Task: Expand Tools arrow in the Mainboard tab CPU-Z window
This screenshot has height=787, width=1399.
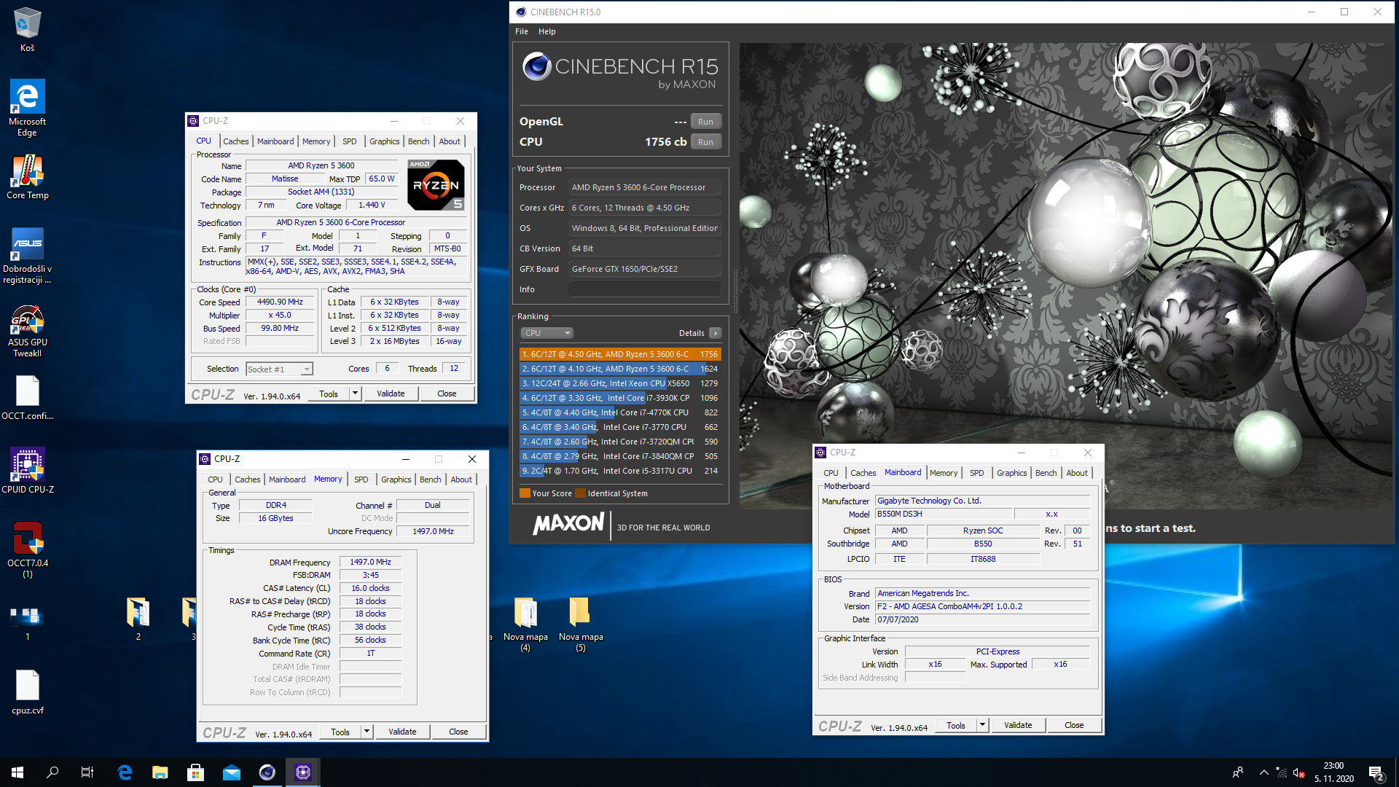Action: 983,725
